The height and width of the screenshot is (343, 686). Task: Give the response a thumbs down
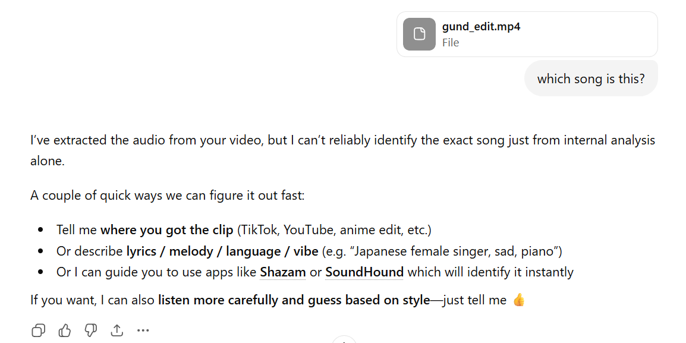pyautogui.click(x=91, y=331)
